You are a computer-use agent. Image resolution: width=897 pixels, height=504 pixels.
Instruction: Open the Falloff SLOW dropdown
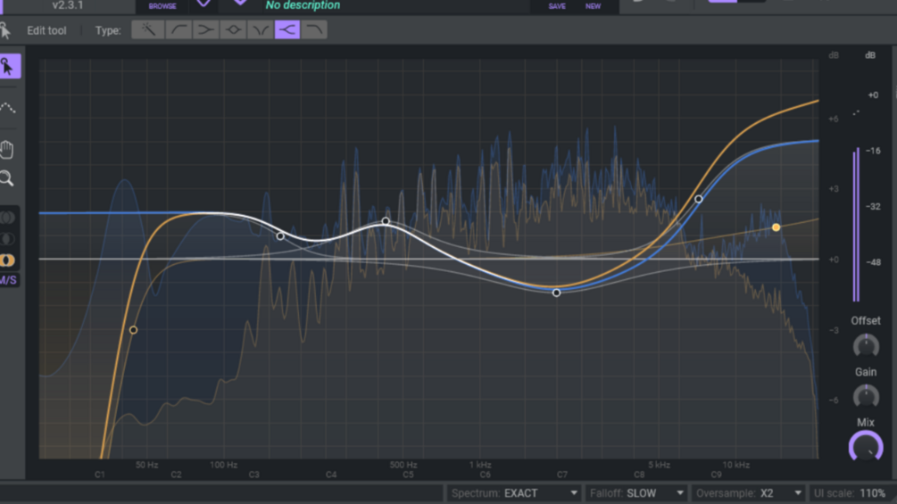click(x=636, y=493)
